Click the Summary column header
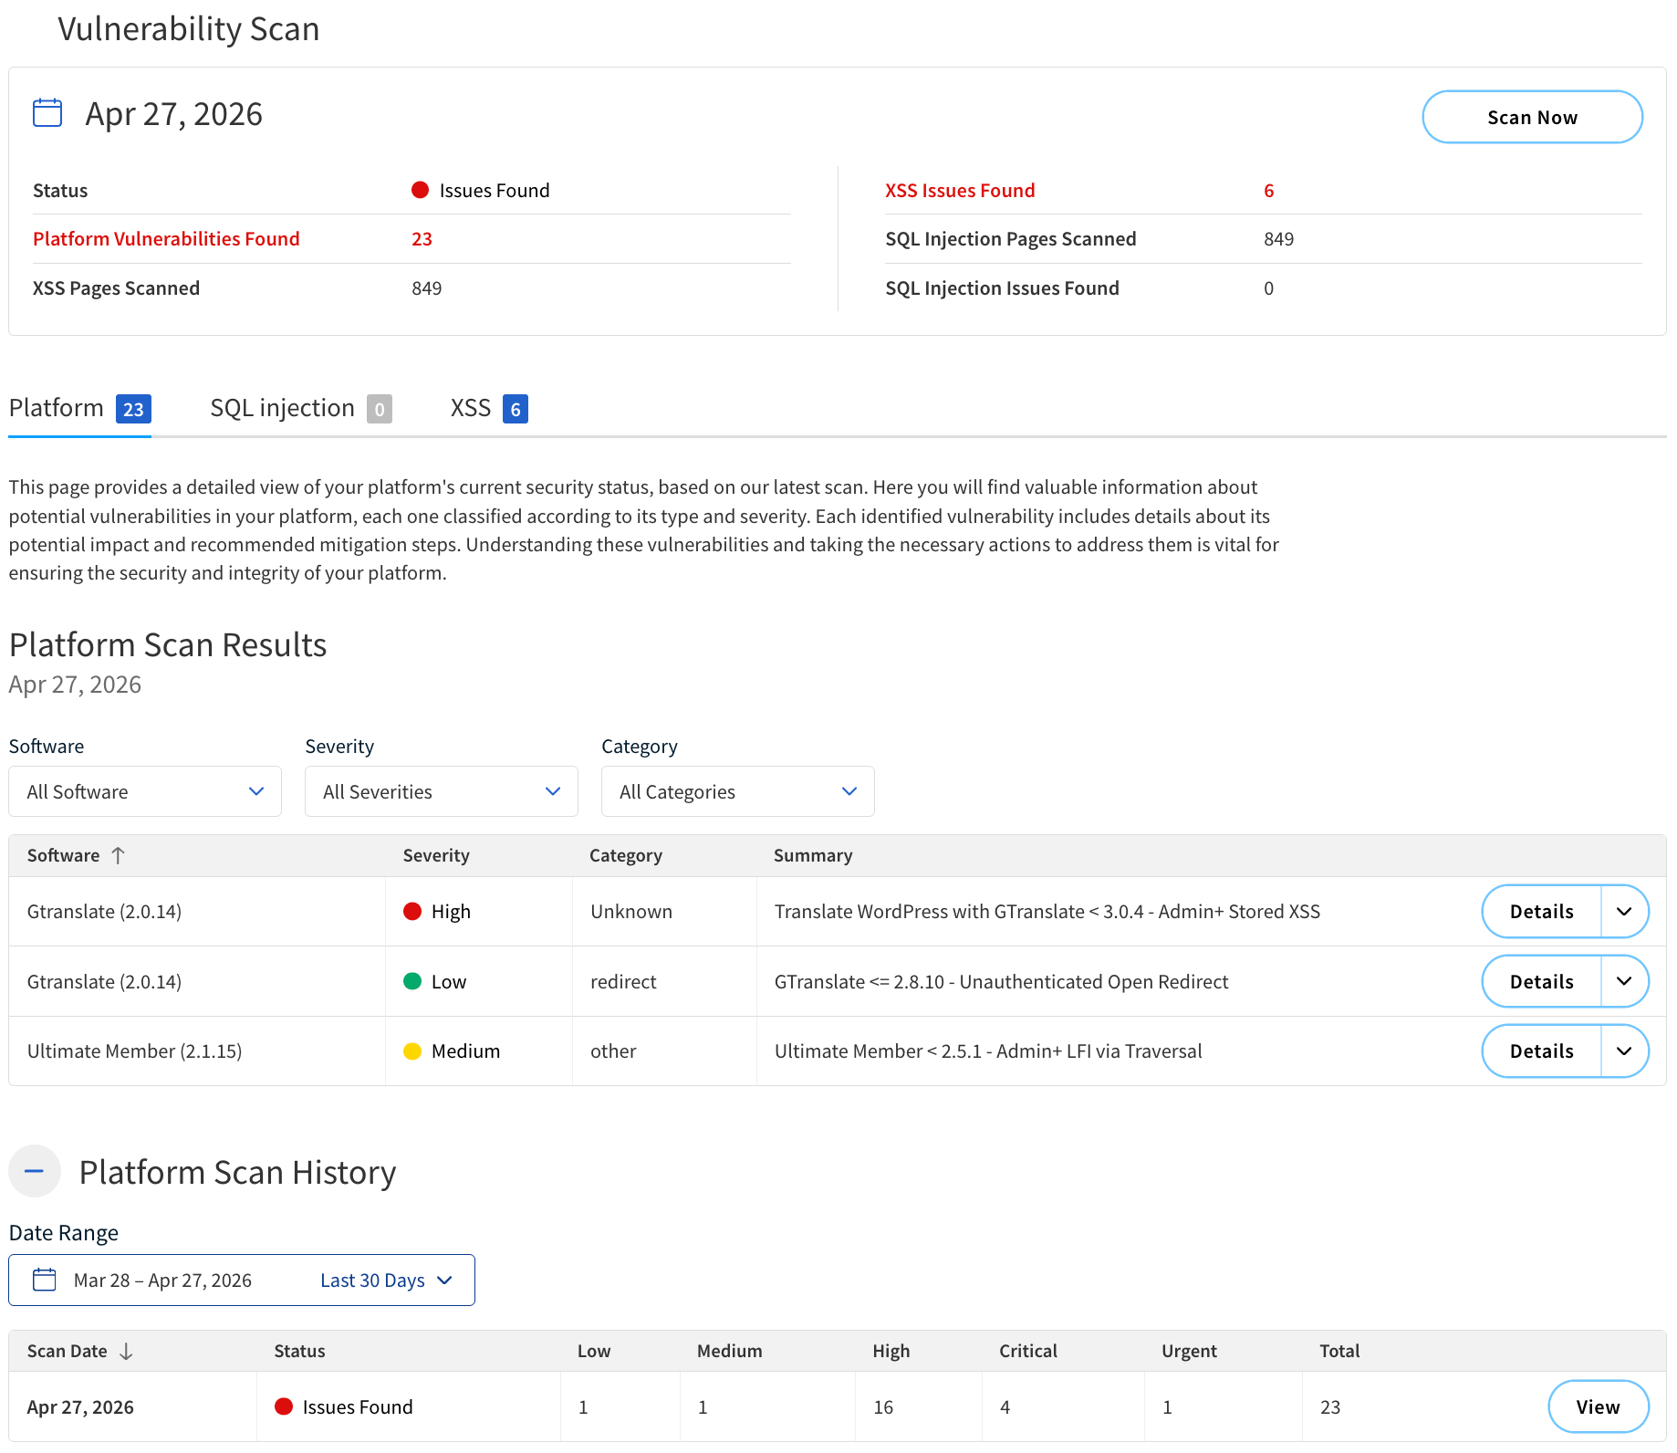 813,855
